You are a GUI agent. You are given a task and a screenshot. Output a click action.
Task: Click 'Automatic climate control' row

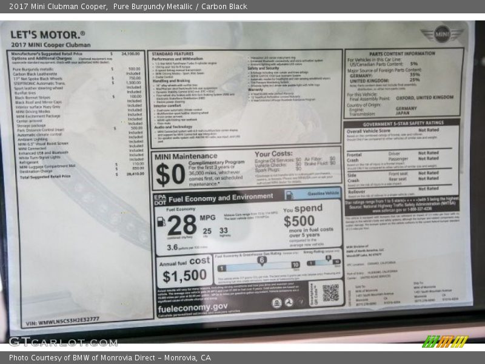(81, 135)
